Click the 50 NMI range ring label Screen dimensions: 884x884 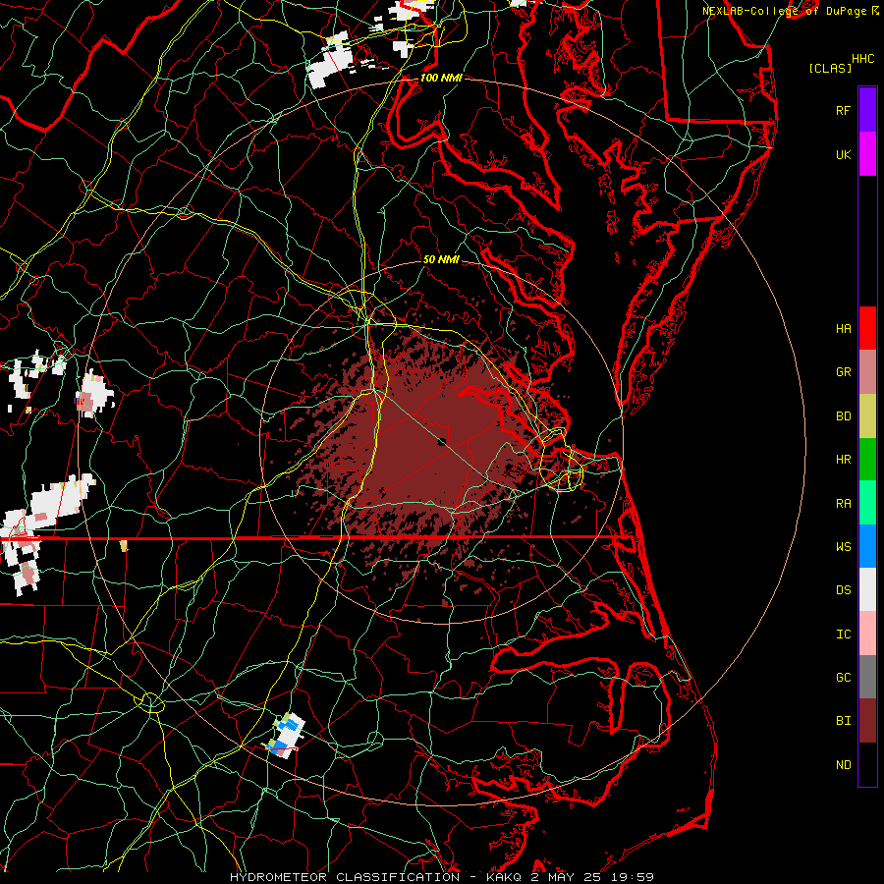tap(441, 259)
